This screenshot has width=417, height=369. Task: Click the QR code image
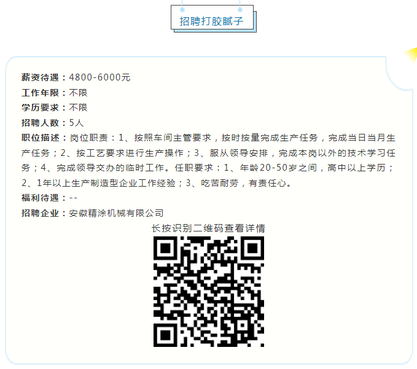(x=209, y=292)
